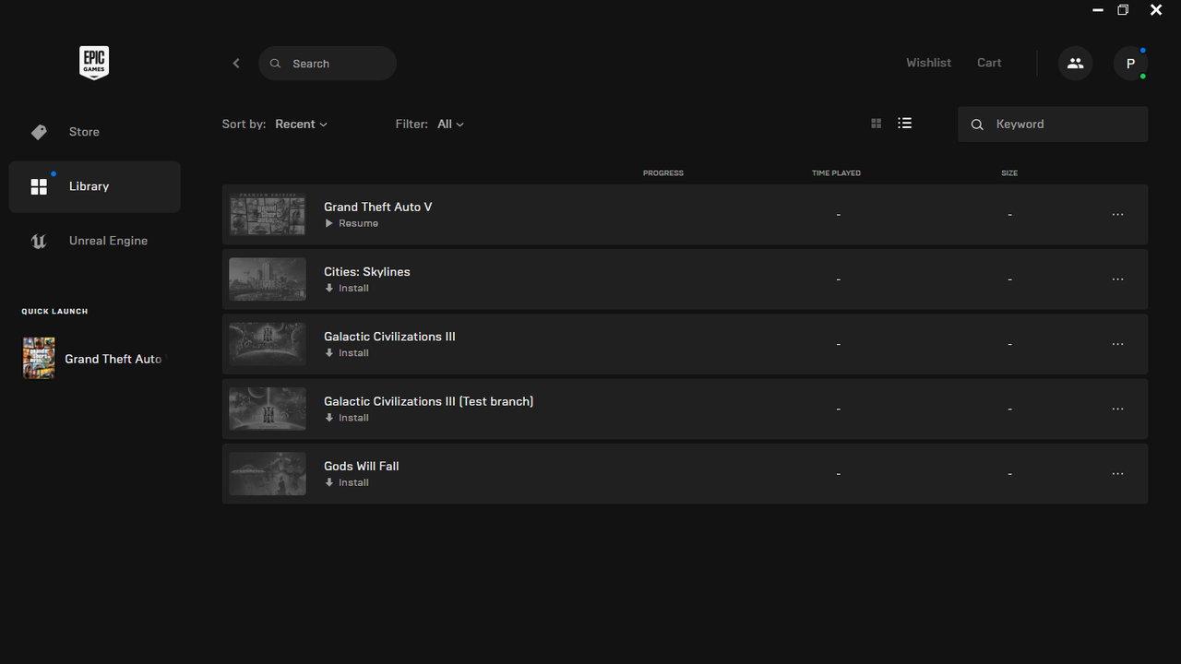
Task: Click the Gods Will Fall thumbnail
Action: pos(268,473)
